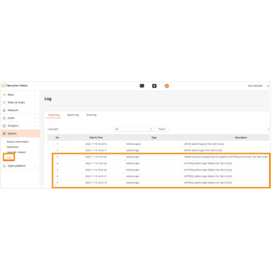Select the Basic menu label
The width and height of the screenshot is (273, 273).
pos(11,94)
